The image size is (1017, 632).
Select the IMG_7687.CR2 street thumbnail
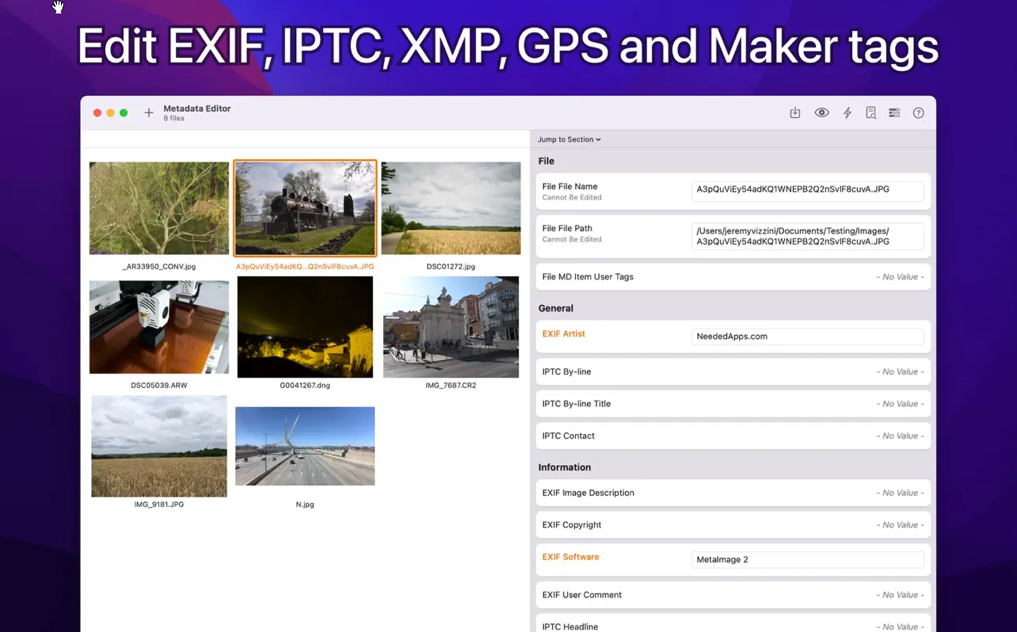(451, 327)
